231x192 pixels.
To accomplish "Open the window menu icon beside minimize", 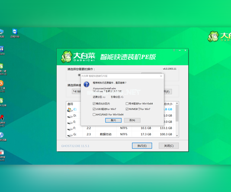I will coord(174,50).
